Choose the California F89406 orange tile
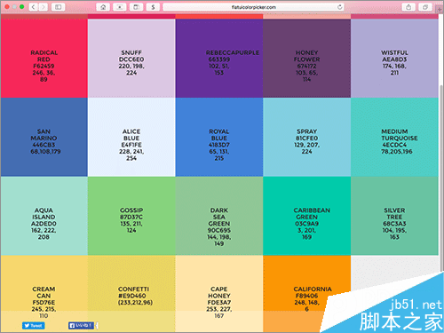 pos(306,294)
